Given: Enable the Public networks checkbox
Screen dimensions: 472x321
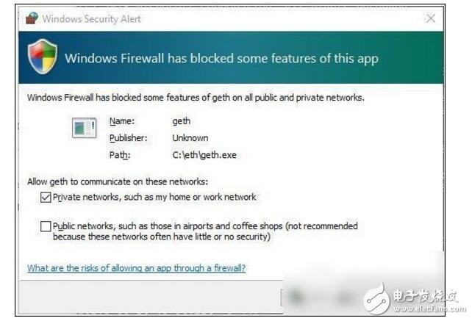Looking at the screenshot, I should coord(46,227).
